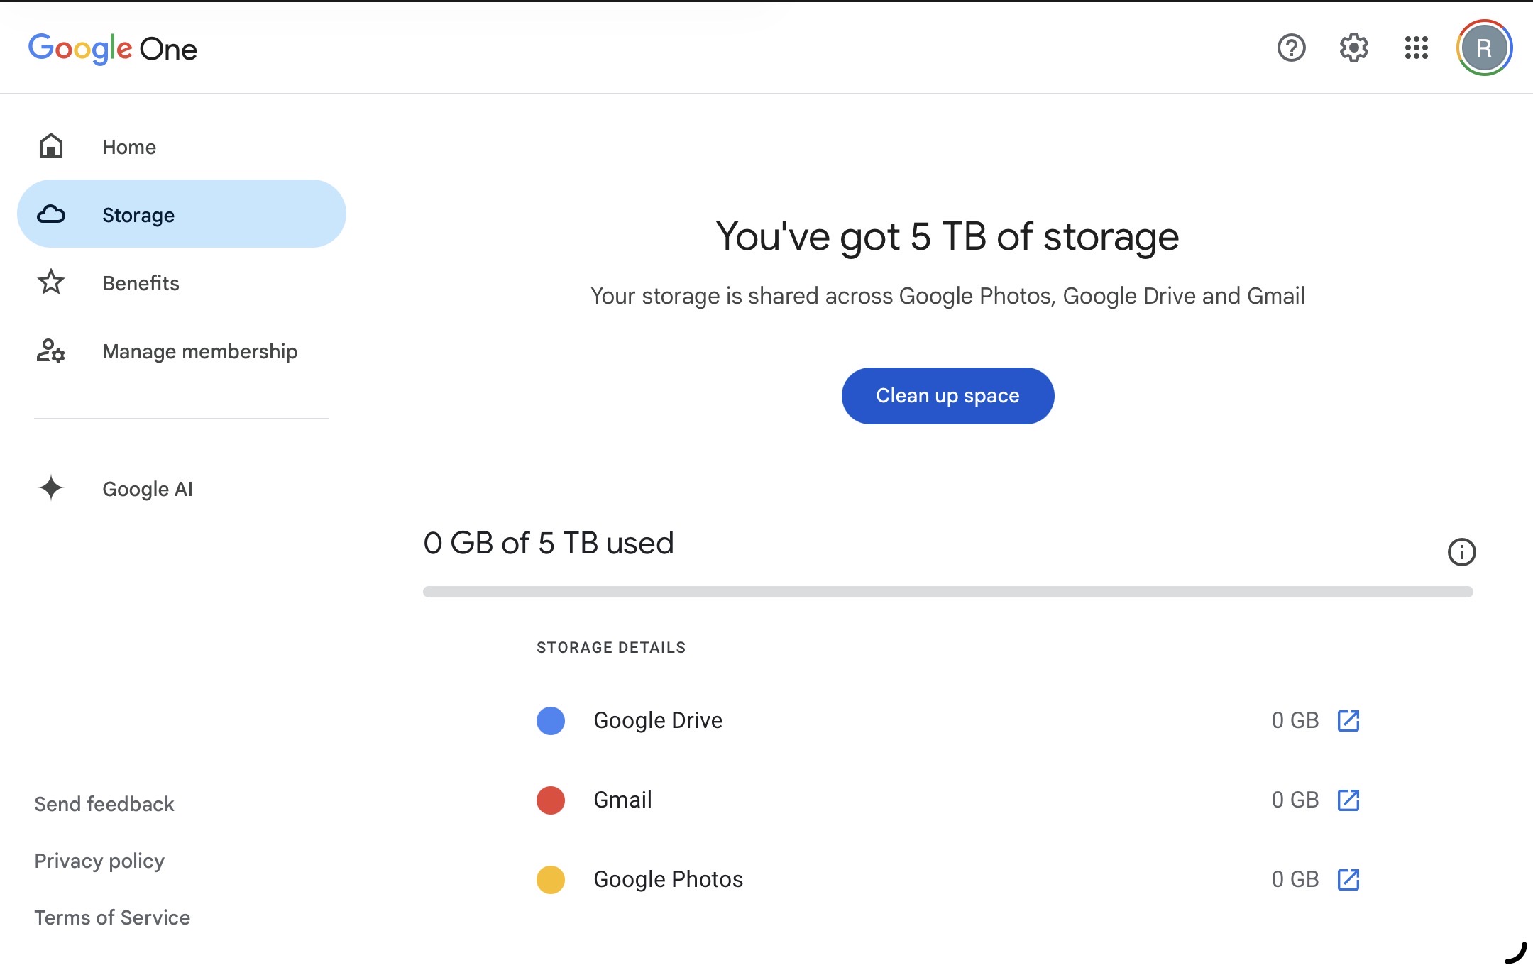Click the blue Google Drive color dot
This screenshot has width=1533, height=970.
551,720
